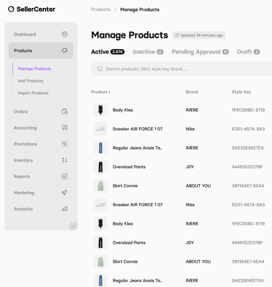
Task: Click the Updated 34 minutes ago refresh badge
Action: 199,35
